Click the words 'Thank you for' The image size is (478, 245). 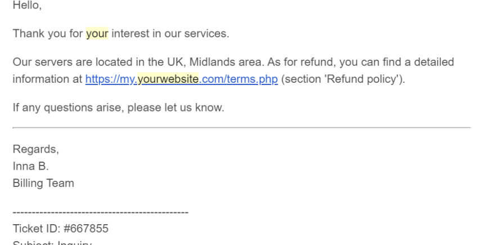(48, 34)
